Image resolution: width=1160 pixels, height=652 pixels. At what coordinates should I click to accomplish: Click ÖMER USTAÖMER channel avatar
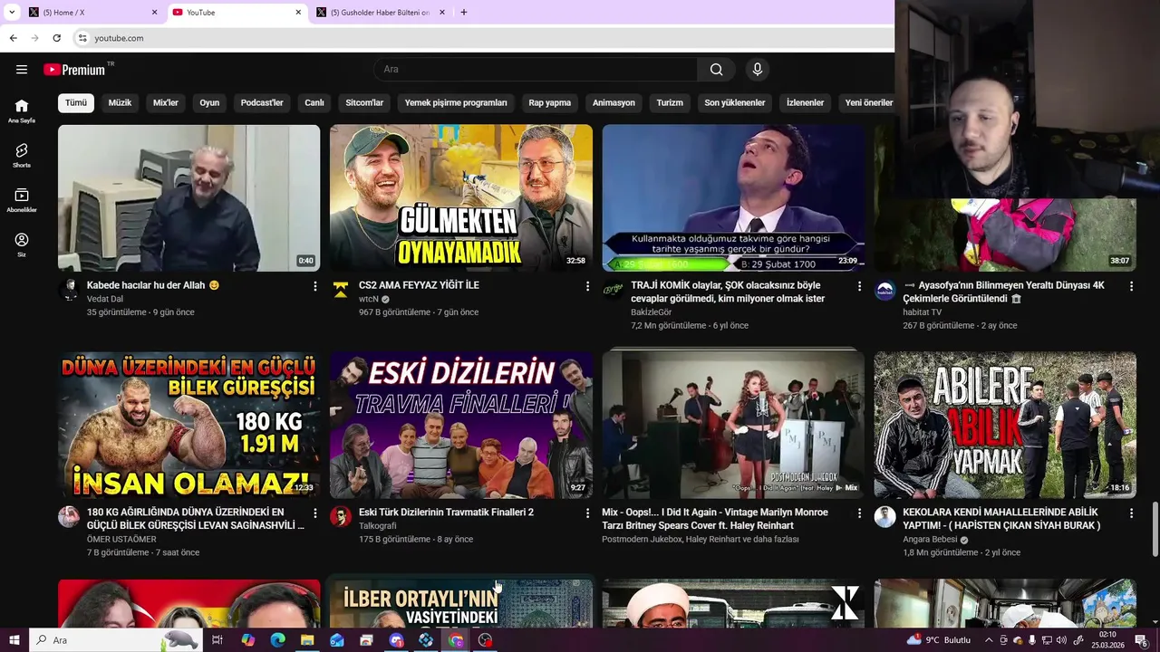pyautogui.click(x=69, y=517)
